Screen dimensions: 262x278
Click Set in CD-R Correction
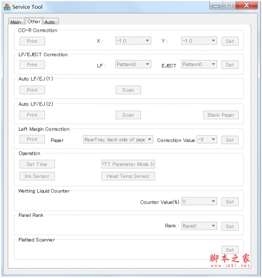230,41
